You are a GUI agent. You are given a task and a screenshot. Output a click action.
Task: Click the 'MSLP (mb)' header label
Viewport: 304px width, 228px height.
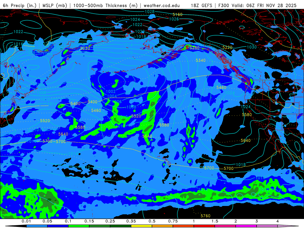click(55, 5)
